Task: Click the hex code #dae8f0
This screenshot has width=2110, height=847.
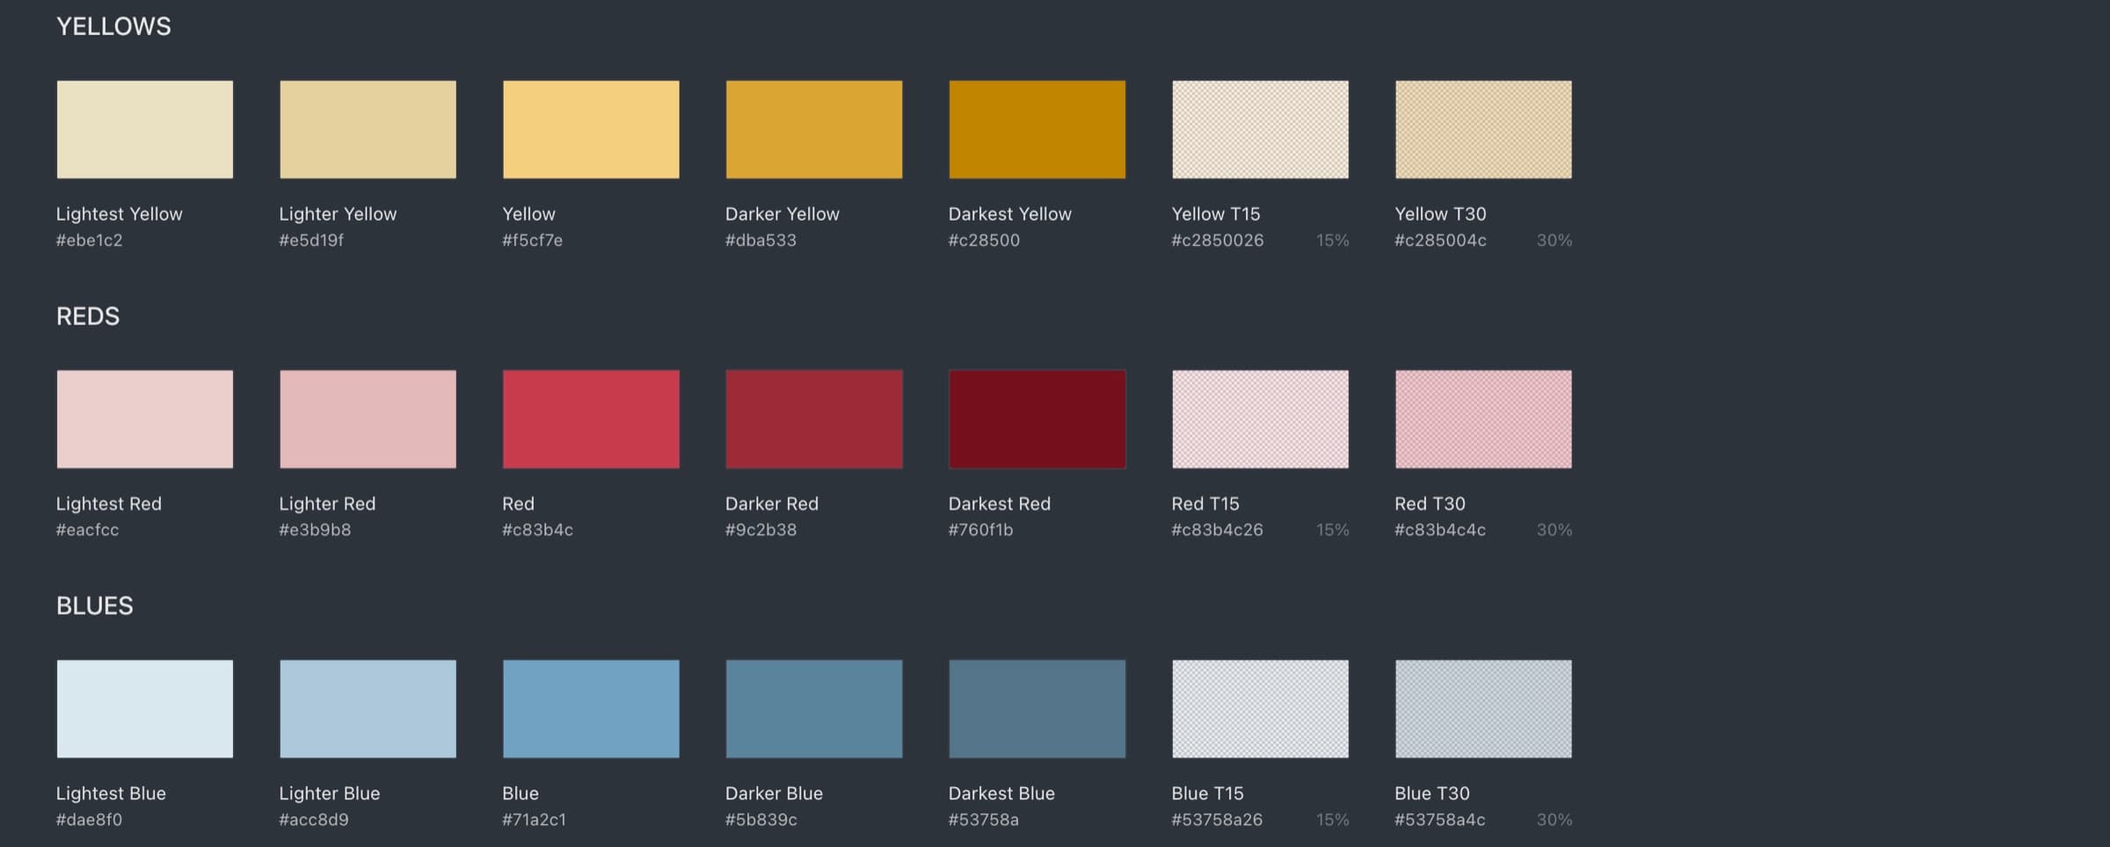Action: click(90, 820)
